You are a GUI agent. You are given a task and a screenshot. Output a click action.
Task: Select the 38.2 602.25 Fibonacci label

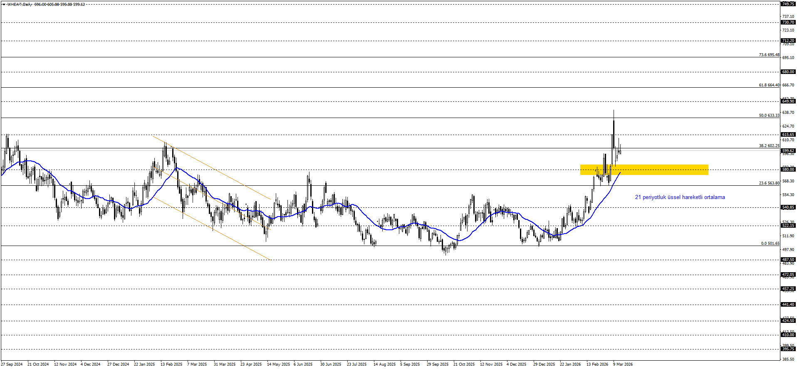pyautogui.click(x=769, y=146)
